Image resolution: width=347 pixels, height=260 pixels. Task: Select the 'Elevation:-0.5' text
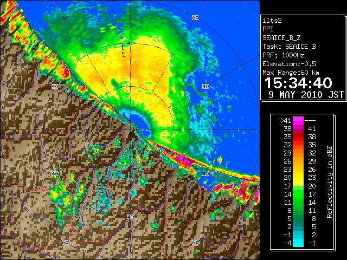click(289, 64)
